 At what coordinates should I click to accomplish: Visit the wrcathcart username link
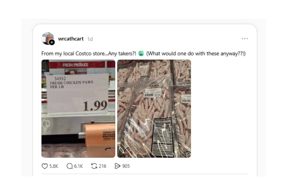tap(71, 39)
